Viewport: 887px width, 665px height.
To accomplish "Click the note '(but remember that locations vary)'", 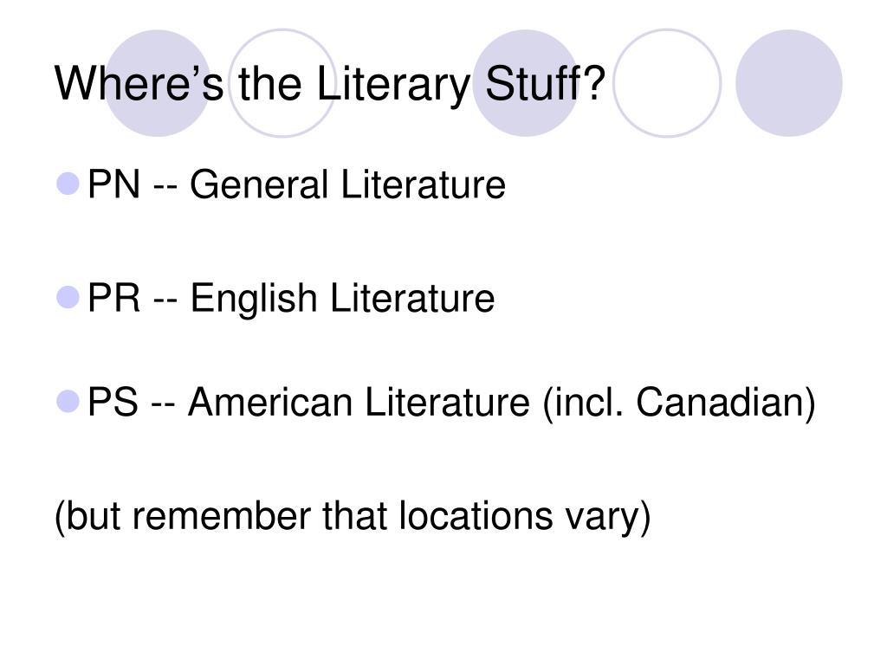I will 353,516.
